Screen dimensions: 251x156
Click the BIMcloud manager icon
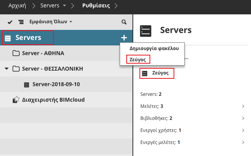tap(16, 100)
